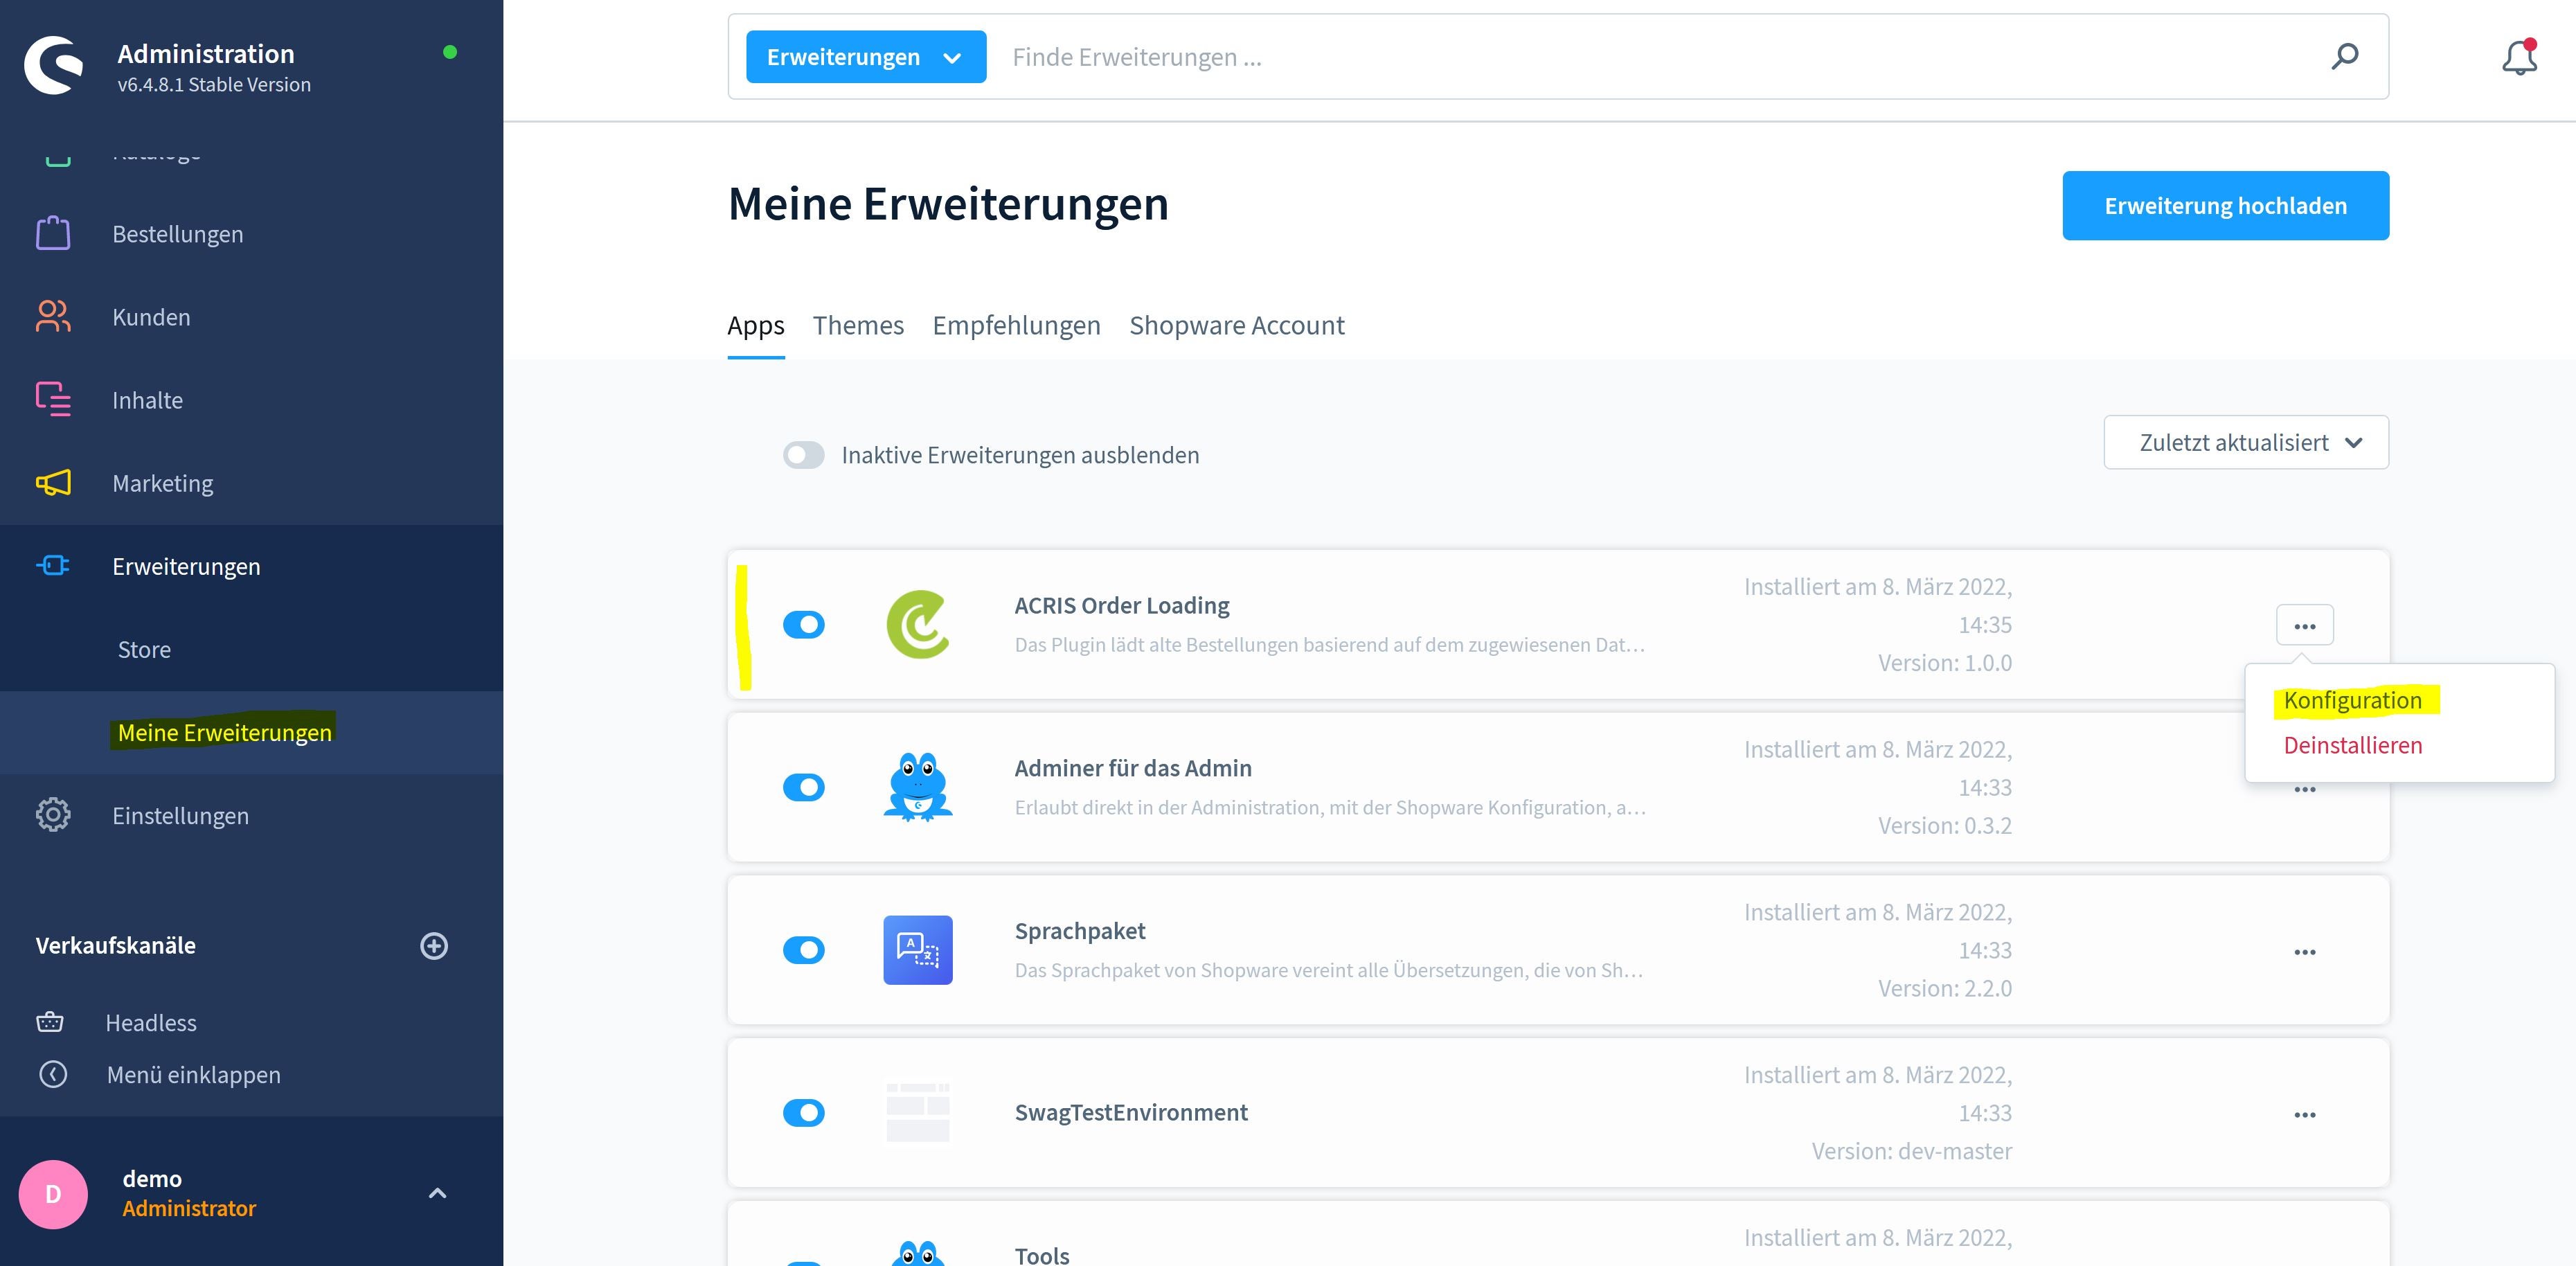
Task: Click Meine Erweiterungen page heading
Action: tap(947, 204)
